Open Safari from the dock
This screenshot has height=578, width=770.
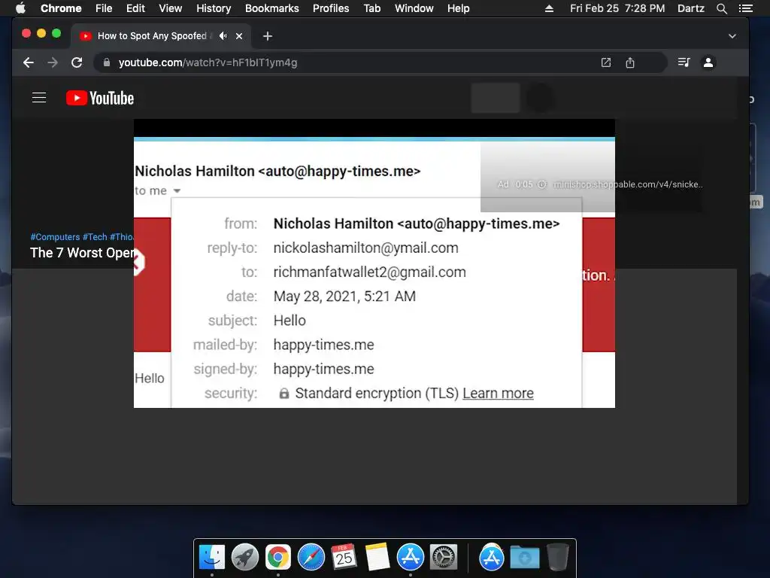click(311, 558)
